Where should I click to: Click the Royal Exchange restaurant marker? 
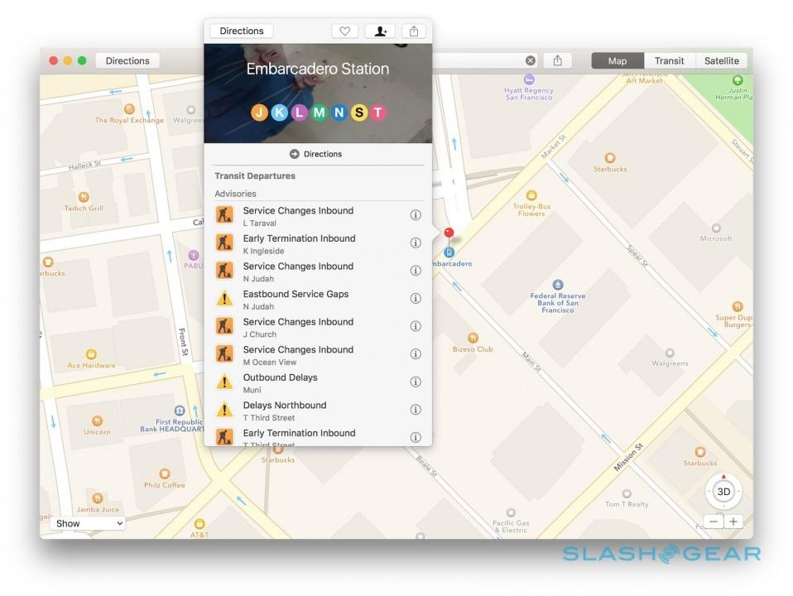[x=129, y=108]
